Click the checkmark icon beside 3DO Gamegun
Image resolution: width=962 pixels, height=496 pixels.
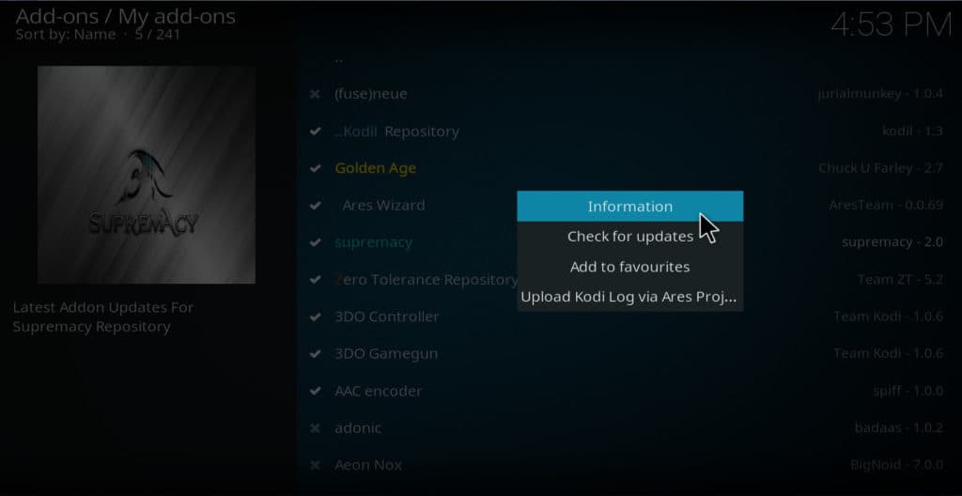(x=315, y=353)
